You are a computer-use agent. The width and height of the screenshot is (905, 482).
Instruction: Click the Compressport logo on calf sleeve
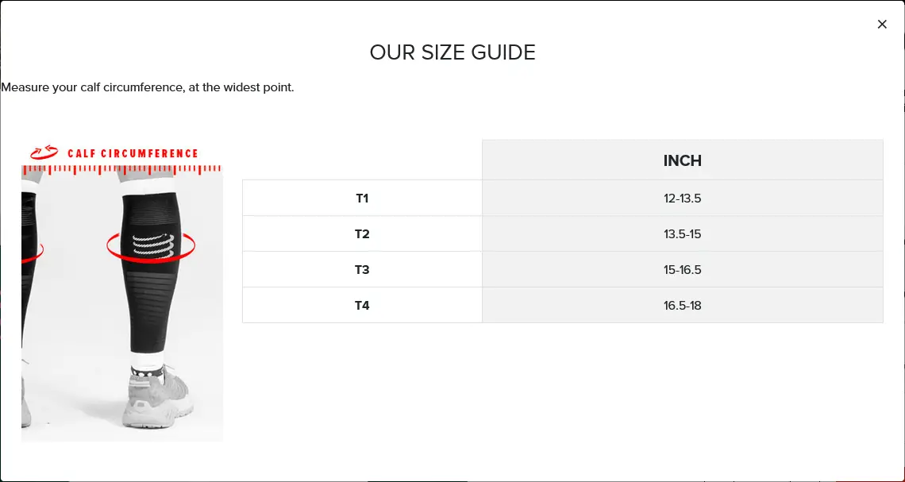(152, 245)
